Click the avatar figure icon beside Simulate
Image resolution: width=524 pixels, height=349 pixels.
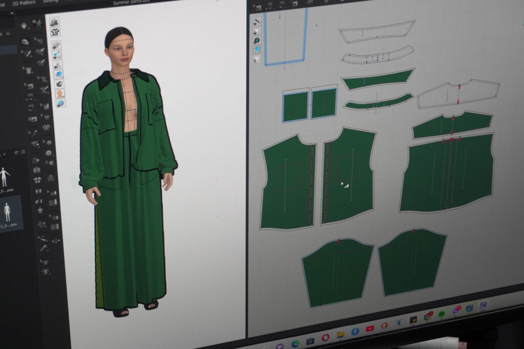(x=38, y=24)
